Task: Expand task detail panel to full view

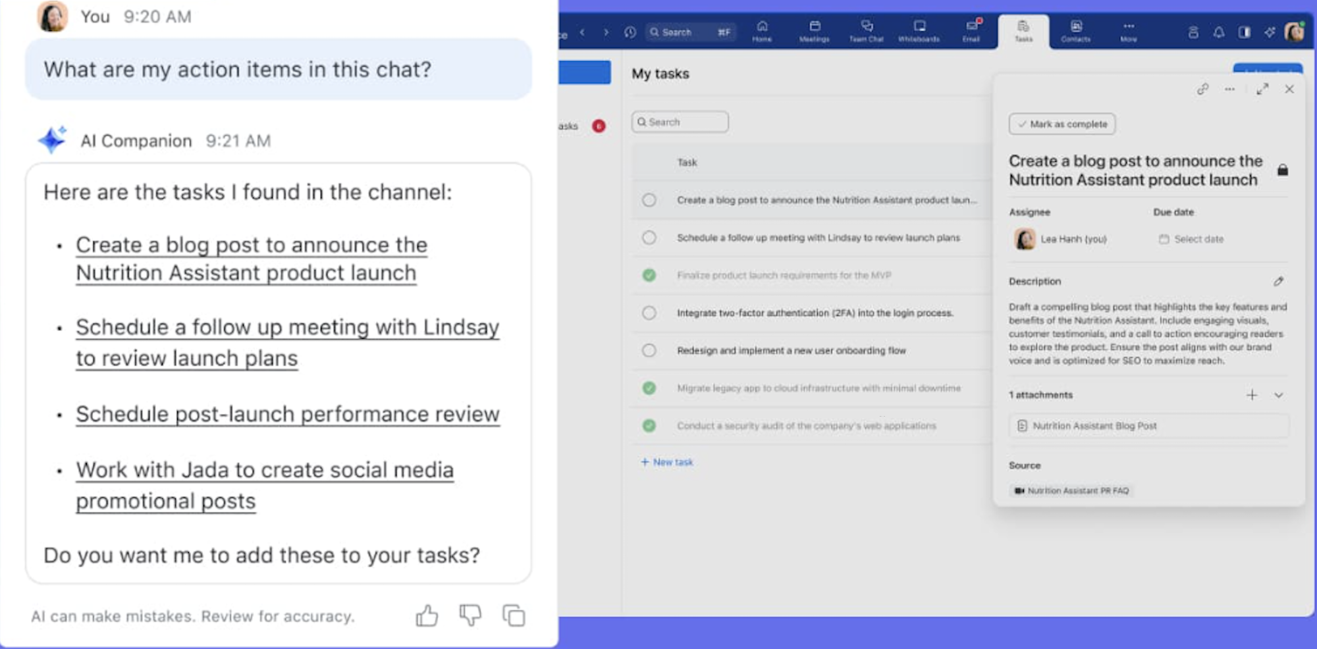Action: pyautogui.click(x=1262, y=89)
